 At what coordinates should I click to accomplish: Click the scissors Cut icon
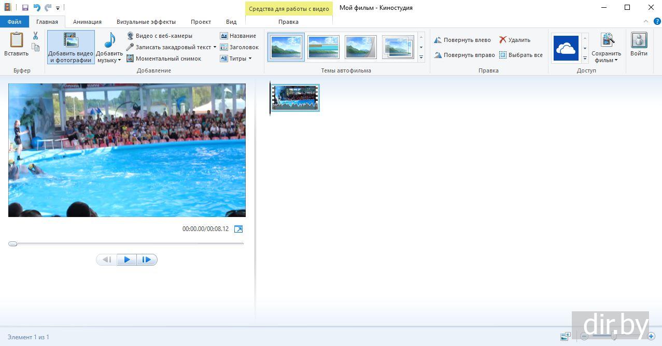pos(35,36)
